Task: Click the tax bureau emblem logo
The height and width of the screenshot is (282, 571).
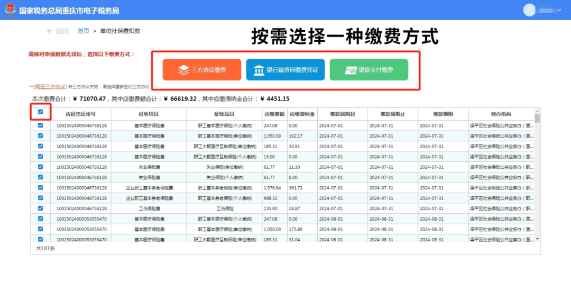Action: [x=10, y=10]
